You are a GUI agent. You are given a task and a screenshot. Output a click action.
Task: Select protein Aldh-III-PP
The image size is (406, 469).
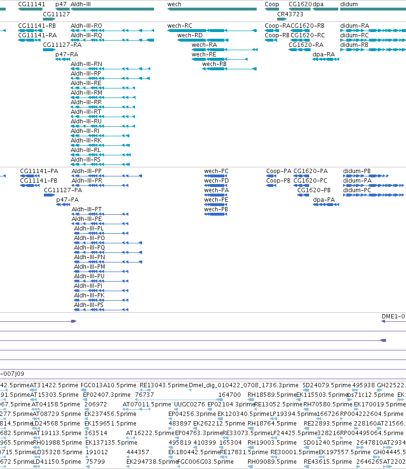(107, 176)
